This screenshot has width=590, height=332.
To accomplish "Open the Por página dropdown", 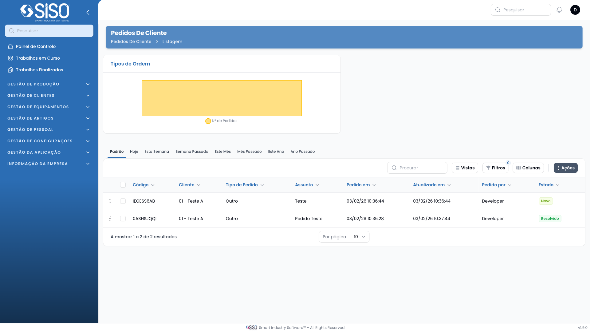I will [x=359, y=237].
